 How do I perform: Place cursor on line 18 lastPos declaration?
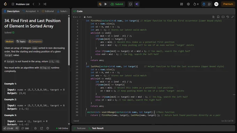(x=112, y=66)
